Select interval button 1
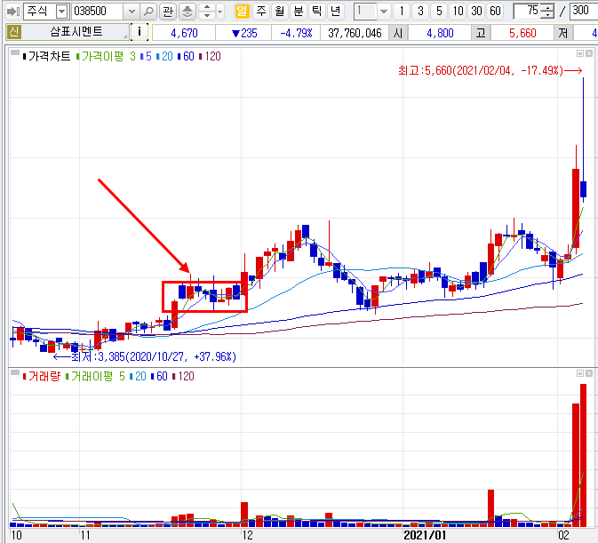598x543 pixels. click(x=402, y=12)
